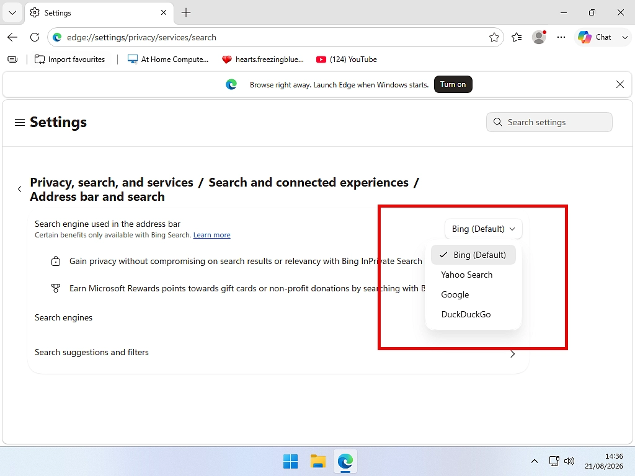Click the Edge site info icon in address bar

point(57,37)
